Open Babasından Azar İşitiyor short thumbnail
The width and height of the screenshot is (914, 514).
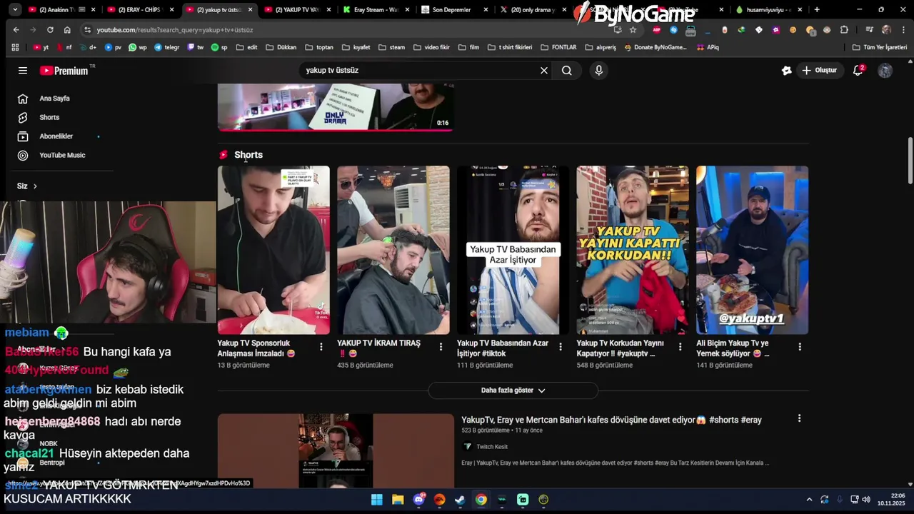point(513,250)
